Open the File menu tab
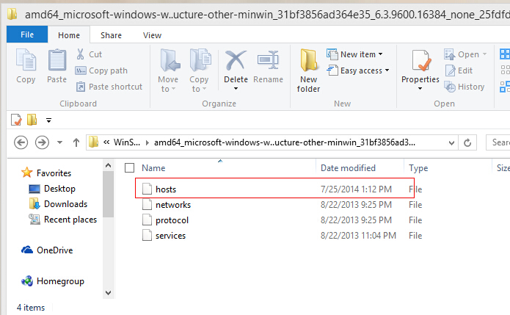The width and height of the screenshot is (510, 315). pos(27,35)
